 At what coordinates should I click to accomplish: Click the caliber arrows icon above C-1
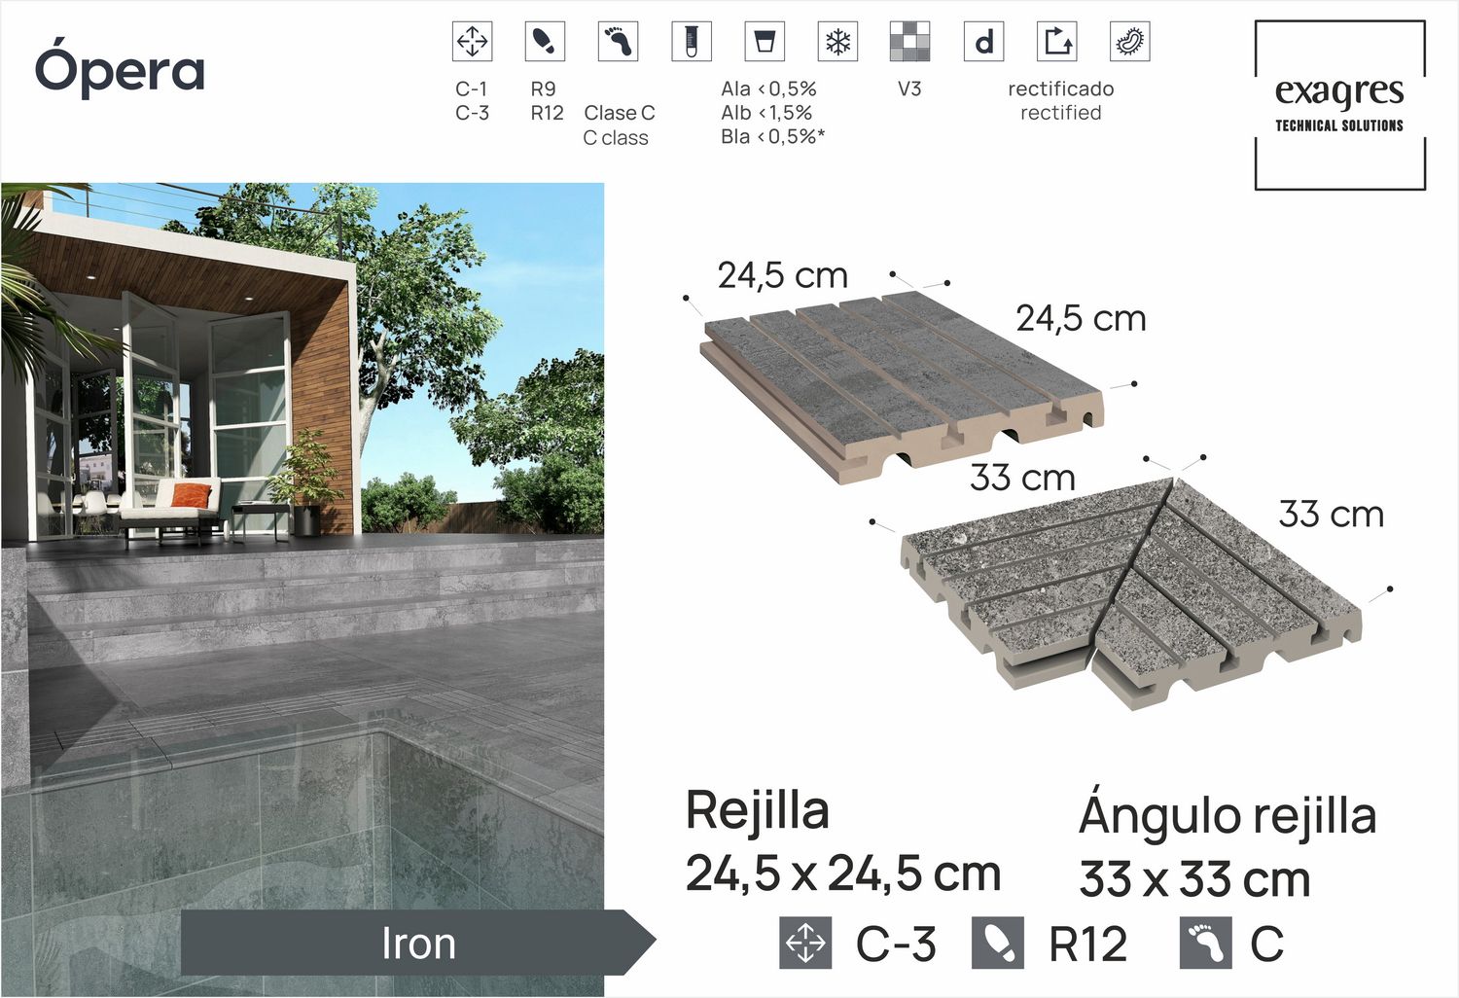tap(472, 42)
